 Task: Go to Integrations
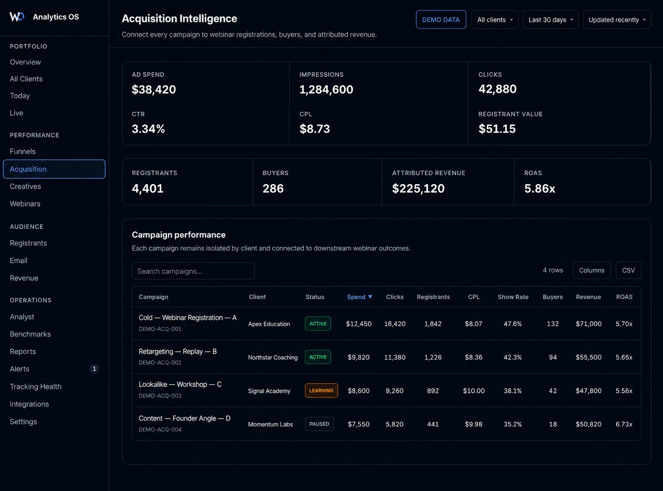(x=29, y=404)
